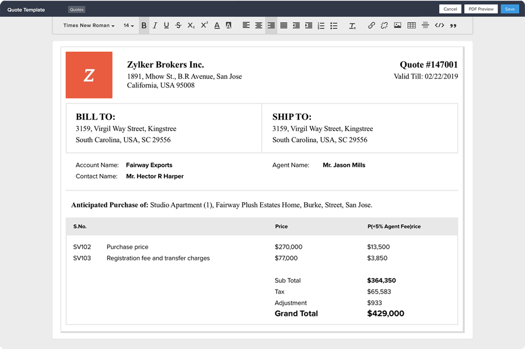
Task: Insert a hyperlink
Action: tap(372, 26)
